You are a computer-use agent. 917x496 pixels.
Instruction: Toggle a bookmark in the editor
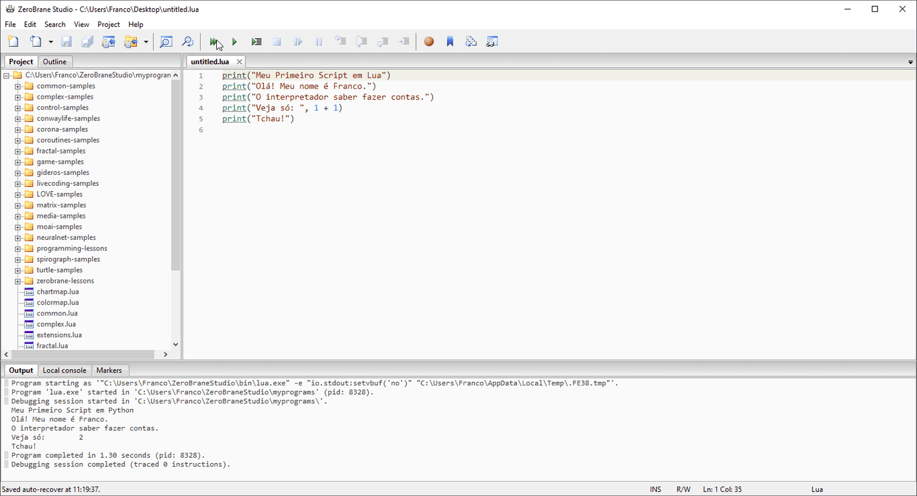[450, 41]
